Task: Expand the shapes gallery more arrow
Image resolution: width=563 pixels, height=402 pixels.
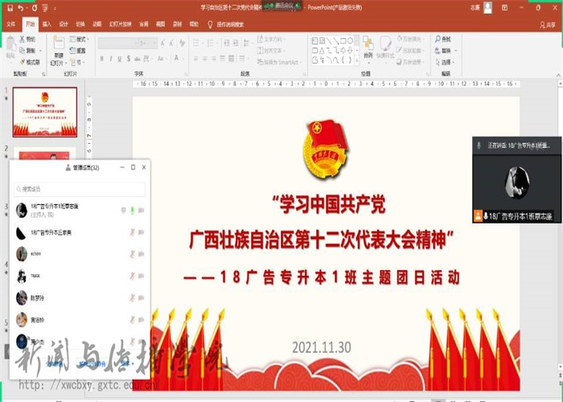Action: [x=357, y=61]
